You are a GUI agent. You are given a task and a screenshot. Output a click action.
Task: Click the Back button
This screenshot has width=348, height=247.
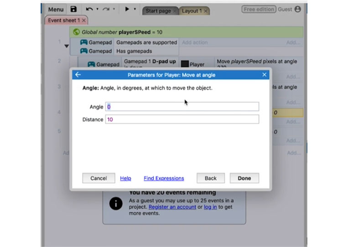[211, 178]
